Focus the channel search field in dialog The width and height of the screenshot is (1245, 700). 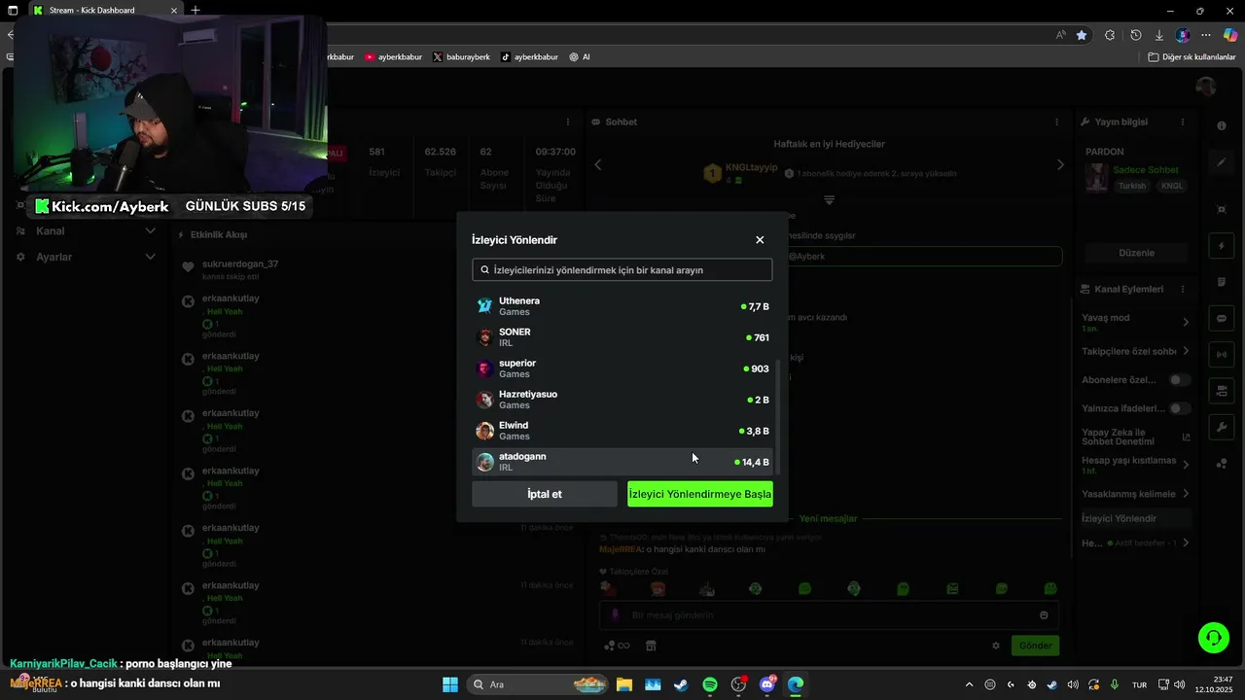pos(622,269)
